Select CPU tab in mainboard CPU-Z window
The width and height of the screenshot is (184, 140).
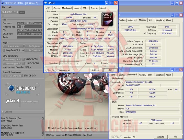tap(113, 75)
